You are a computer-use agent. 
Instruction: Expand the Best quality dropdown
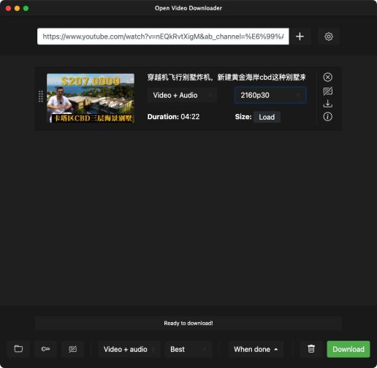tap(188, 349)
